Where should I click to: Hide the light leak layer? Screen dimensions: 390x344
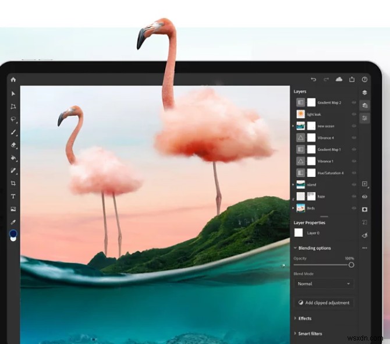pyautogui.click(x=354, y=114)
